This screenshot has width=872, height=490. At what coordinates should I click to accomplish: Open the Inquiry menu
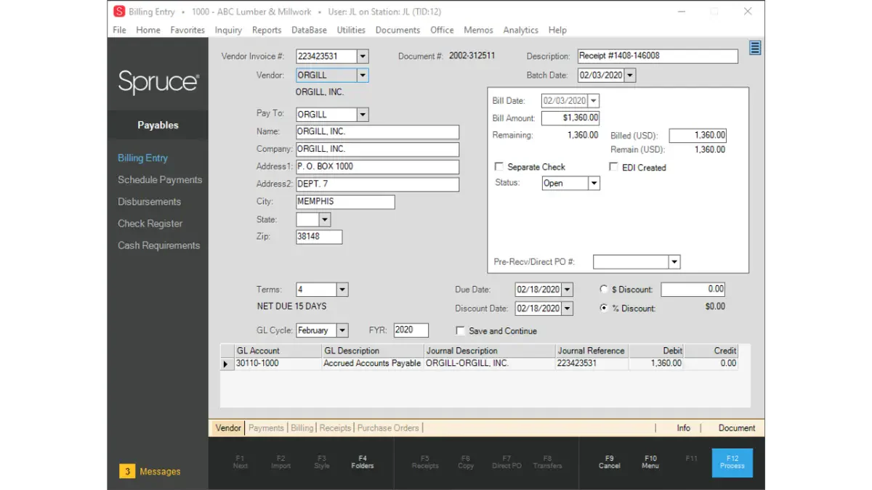pos(228,30)
